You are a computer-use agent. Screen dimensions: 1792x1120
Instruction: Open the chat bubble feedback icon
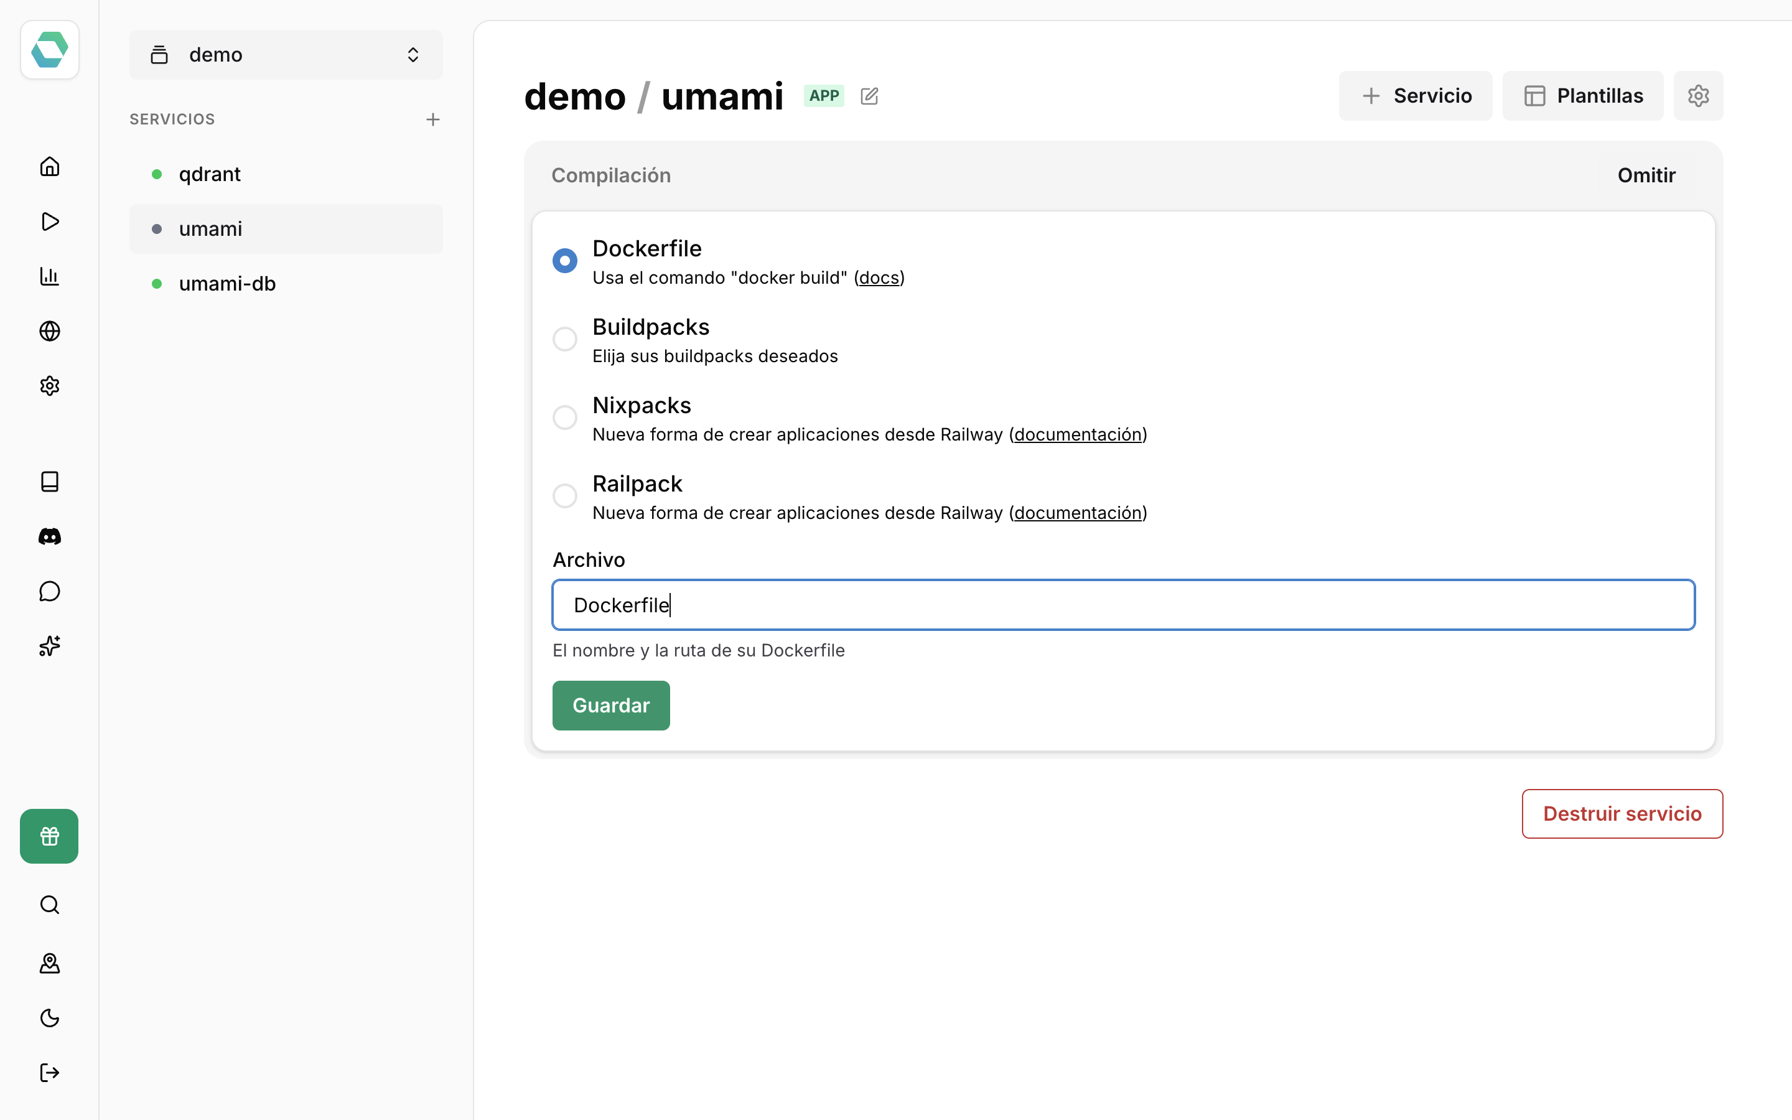click(50, 591)
